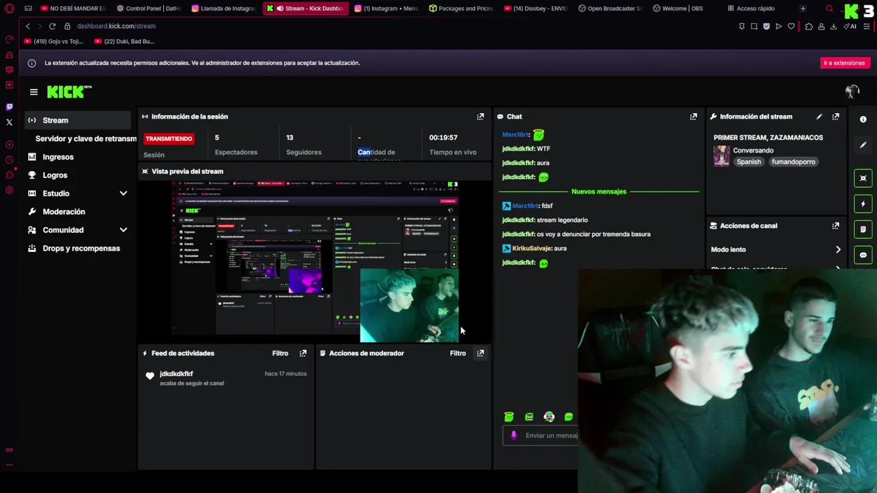Click the fumandoporro tag
This screenshot has width=877, height=493.
(793, 162)
